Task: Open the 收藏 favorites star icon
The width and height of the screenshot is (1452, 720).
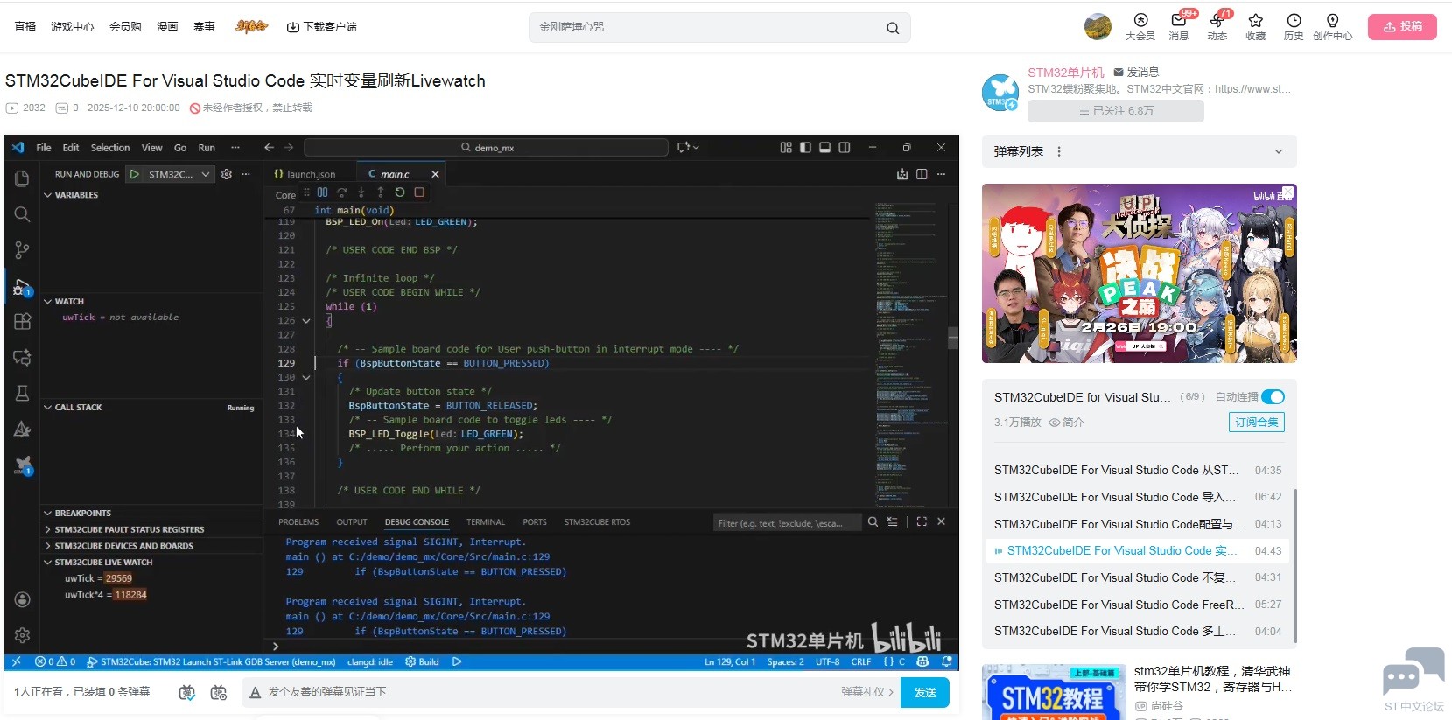Action: click(1255, 26)
